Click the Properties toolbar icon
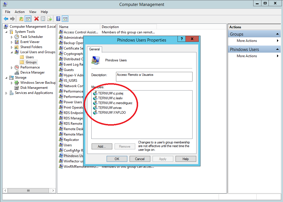Screen dimensions: 283x202 43,19
